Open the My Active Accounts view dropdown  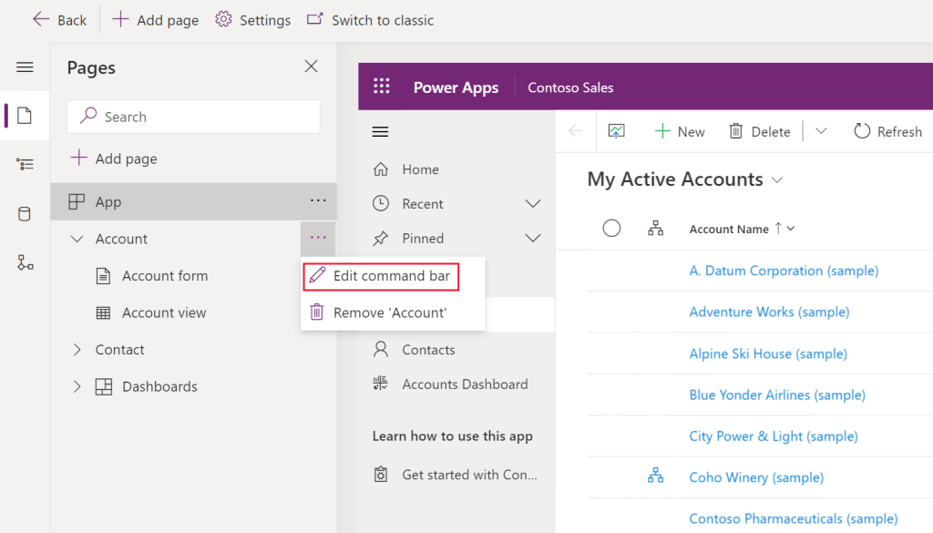click(x=777, y=180)
